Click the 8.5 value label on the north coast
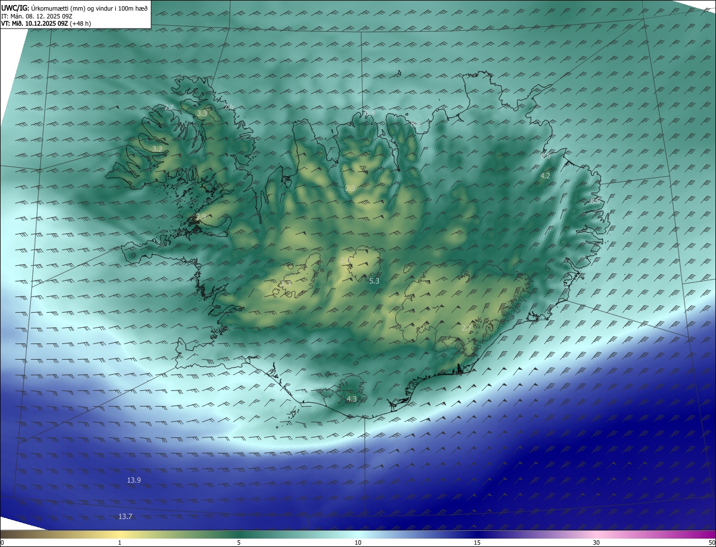716x547 pixels. (416, 123)
